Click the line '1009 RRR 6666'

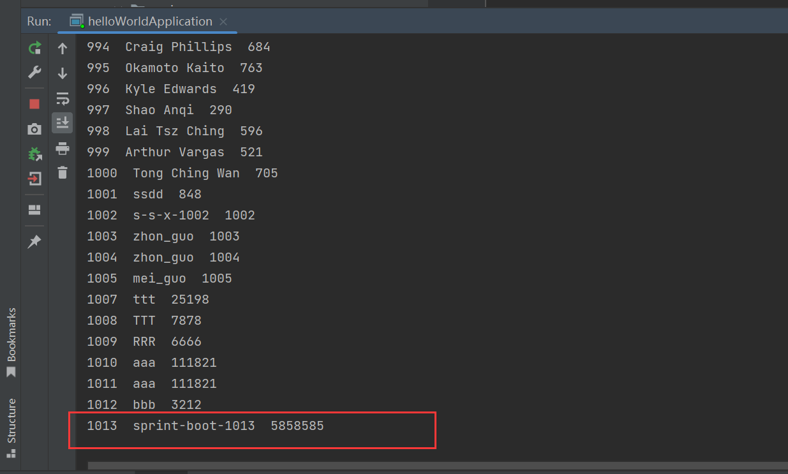[144, 341]
